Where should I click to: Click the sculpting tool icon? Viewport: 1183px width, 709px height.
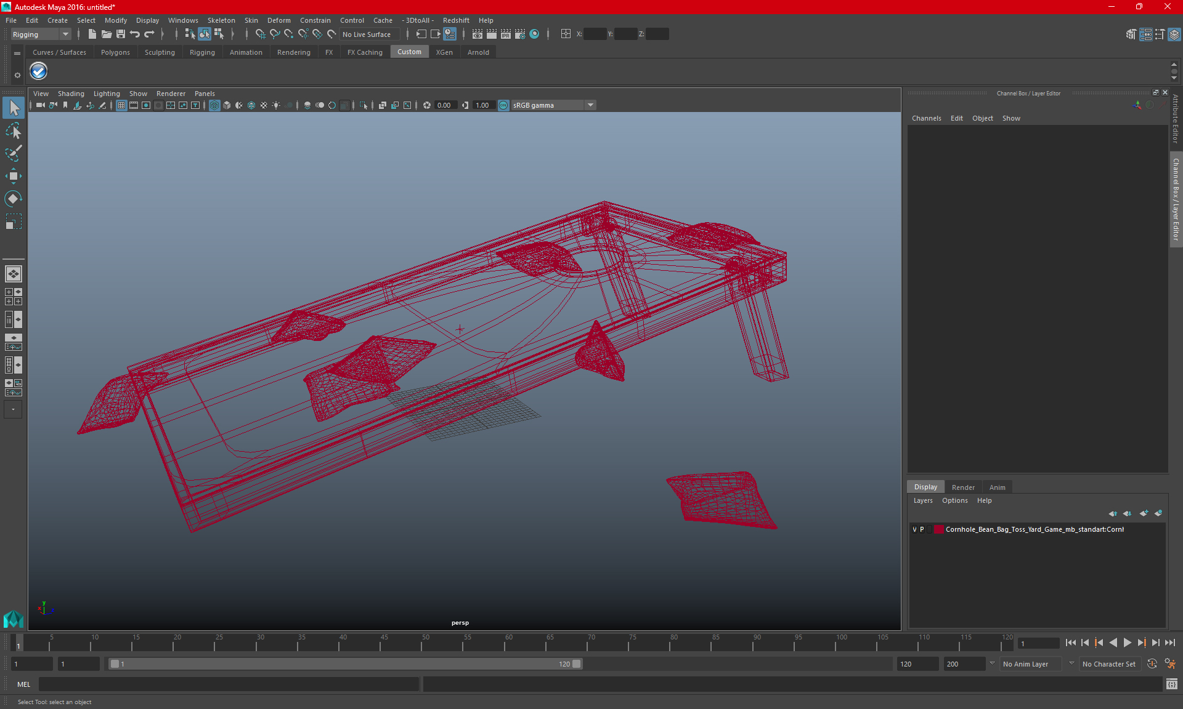pyautogui.click(x=13, y=153)
